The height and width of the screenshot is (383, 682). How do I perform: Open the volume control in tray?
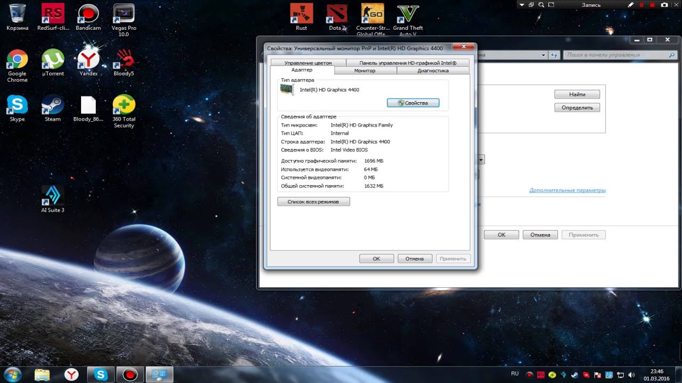(632, 374)
